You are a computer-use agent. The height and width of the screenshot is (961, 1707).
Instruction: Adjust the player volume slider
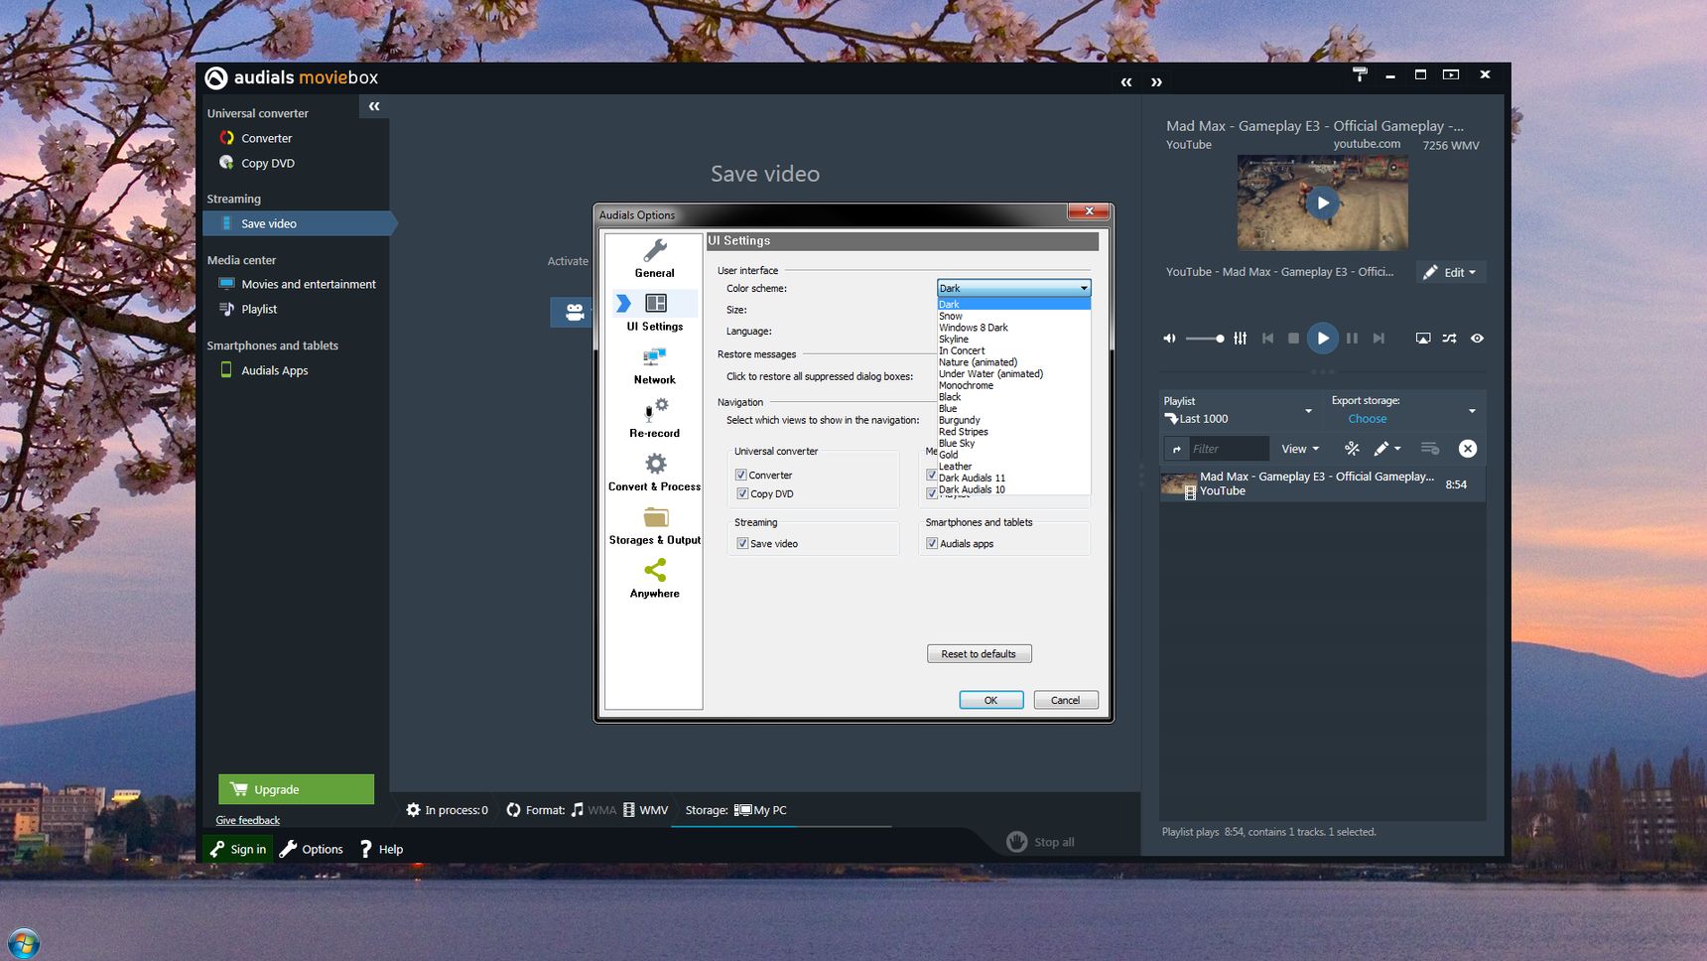click(1204, 339)
